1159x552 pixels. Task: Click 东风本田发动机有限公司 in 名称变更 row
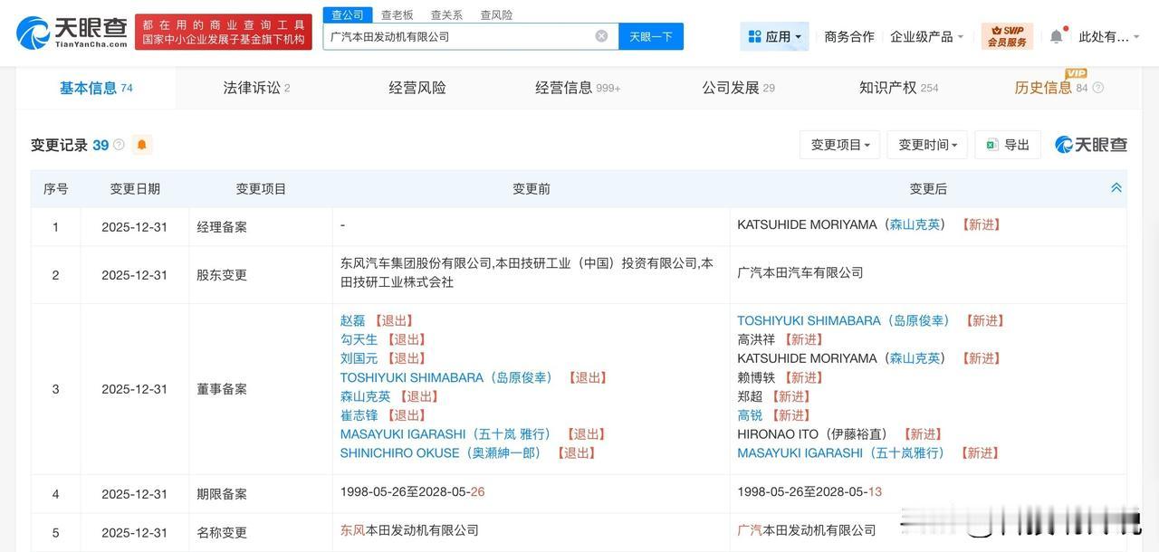[x=409, y=530]
